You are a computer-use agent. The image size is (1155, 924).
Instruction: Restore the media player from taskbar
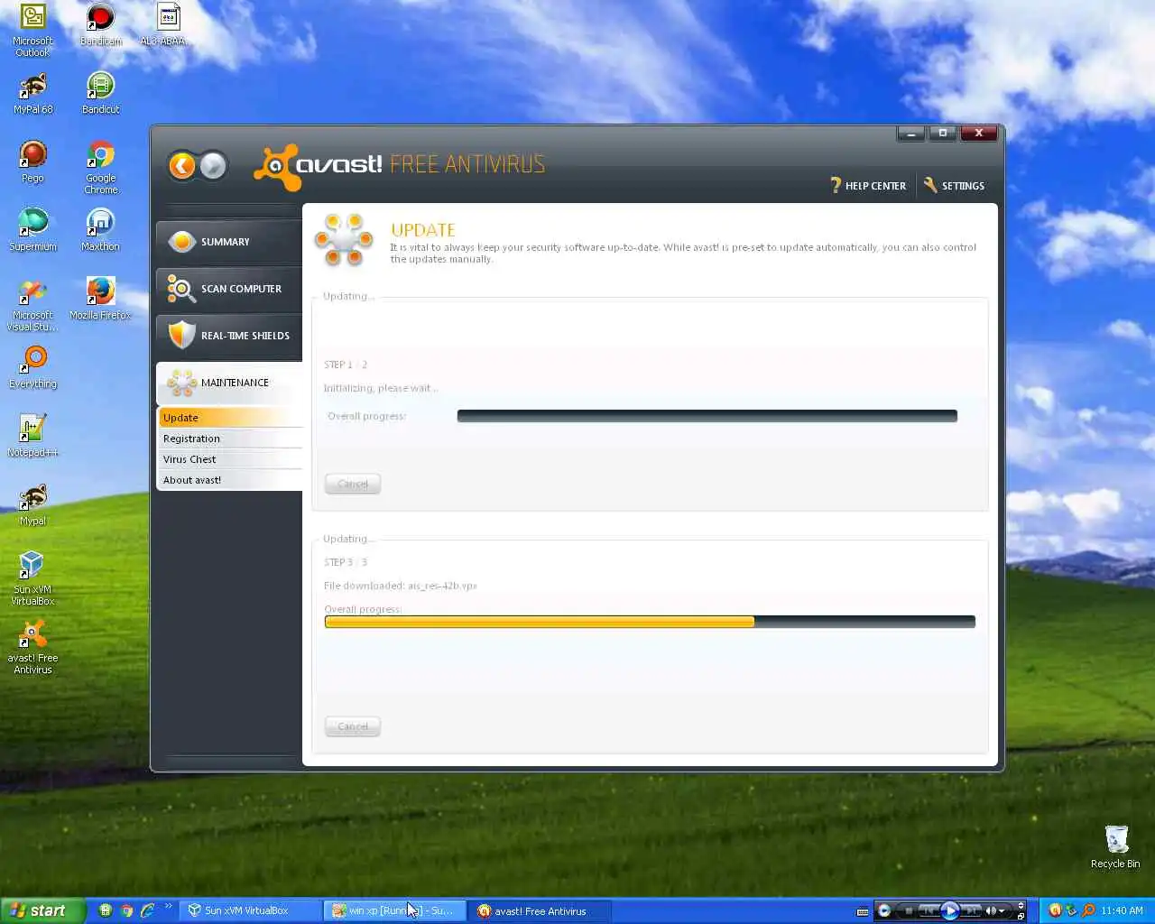pos(1021,917)
